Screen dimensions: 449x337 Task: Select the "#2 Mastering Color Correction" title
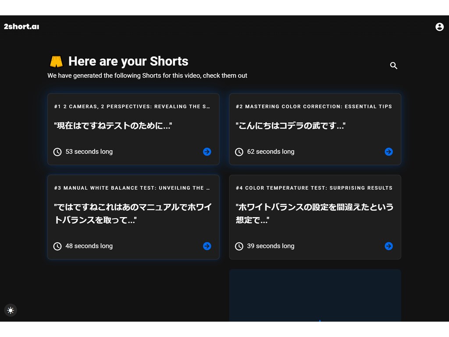coord(314,107)
